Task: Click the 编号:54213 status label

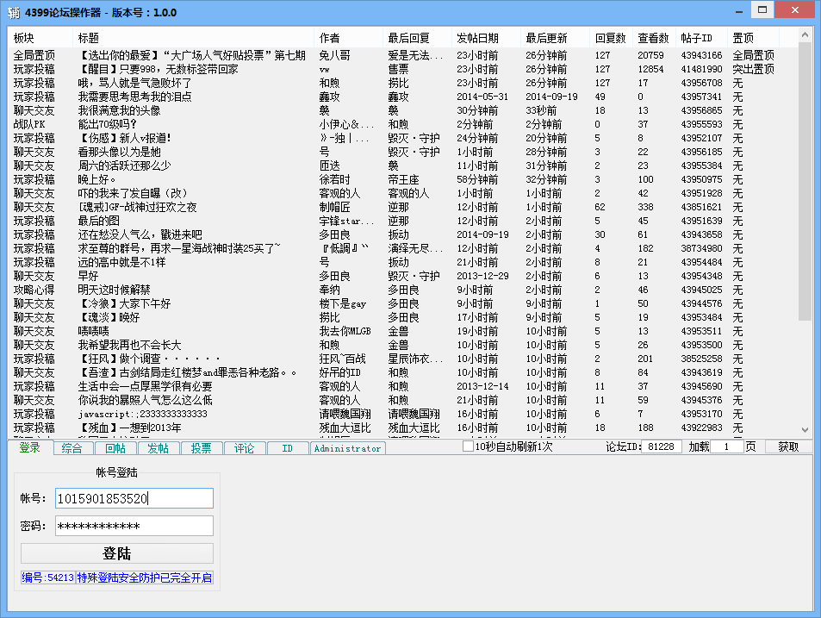Action: [x=48, y=577]
